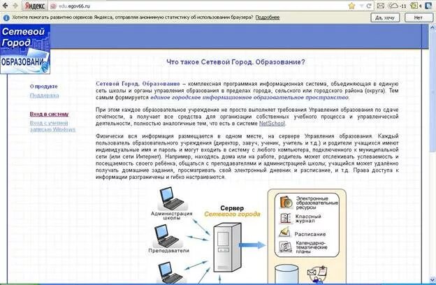Click the site favicon in address bar
The width and height of the screenshot is (436, 285).
54,6
